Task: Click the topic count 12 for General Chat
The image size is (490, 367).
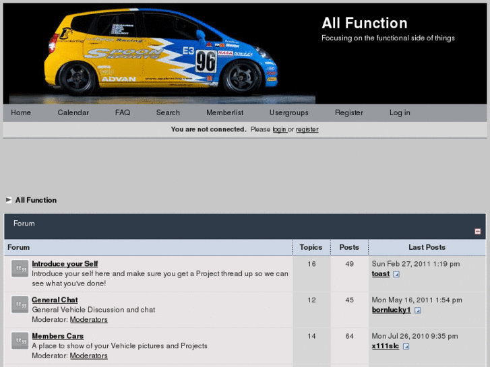Action: point(311,300)
